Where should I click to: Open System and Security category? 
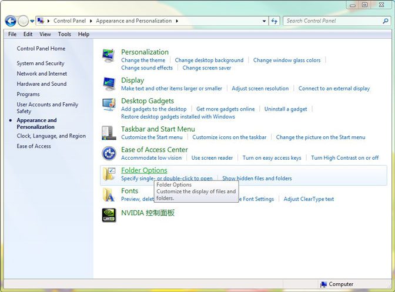tap(41, 63)
